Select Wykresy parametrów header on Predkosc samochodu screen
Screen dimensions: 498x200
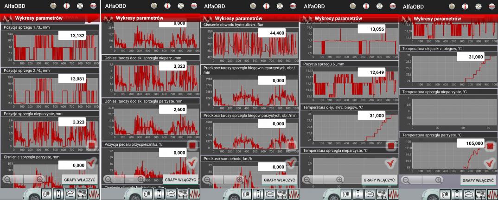point(238,18)
